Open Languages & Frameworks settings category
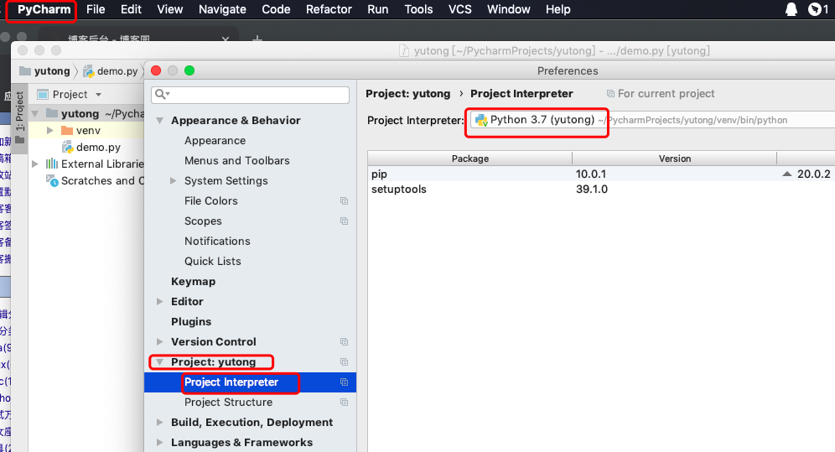The height and width of the screenshot is (452, 835). point(241,443)
